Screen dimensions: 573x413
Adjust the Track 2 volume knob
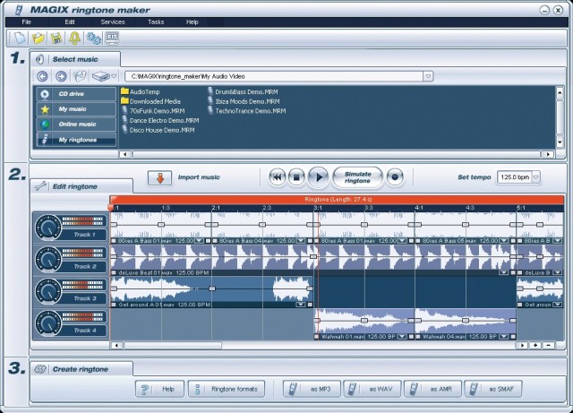point(48,259)
